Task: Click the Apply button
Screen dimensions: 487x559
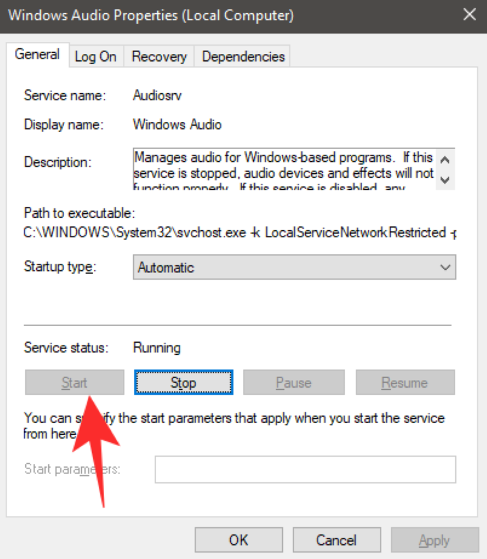Action: (434, 540)
